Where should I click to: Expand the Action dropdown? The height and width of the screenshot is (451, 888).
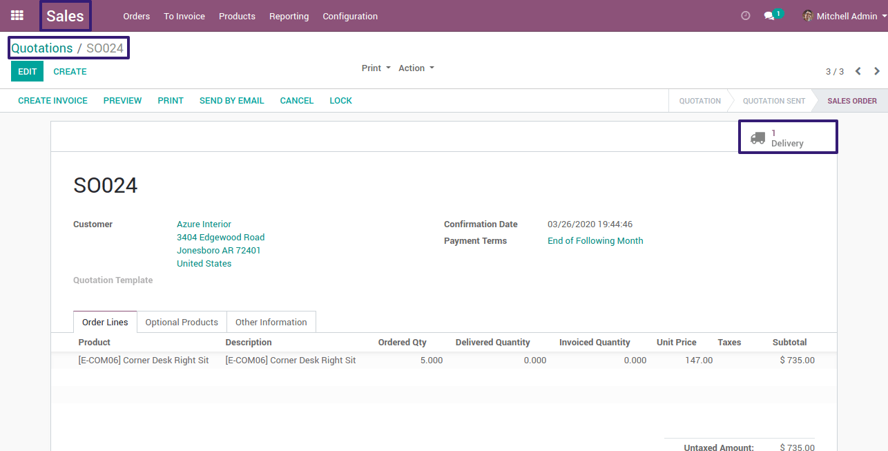(x=416, y=68)
